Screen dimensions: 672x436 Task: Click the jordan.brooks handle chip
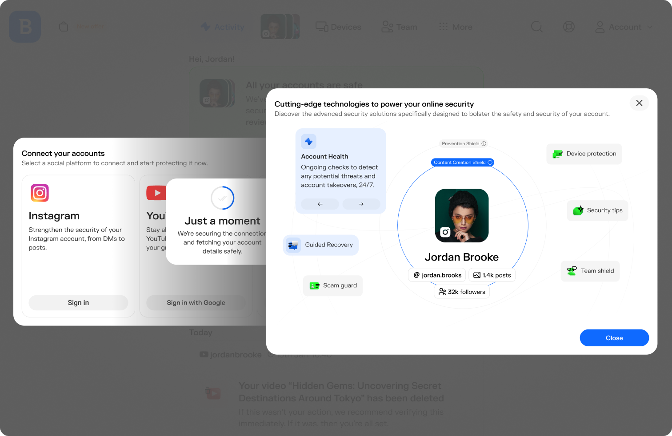[437, 275]
